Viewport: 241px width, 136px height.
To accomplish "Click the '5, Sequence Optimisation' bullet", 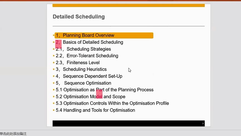I will tap(83, 83).
